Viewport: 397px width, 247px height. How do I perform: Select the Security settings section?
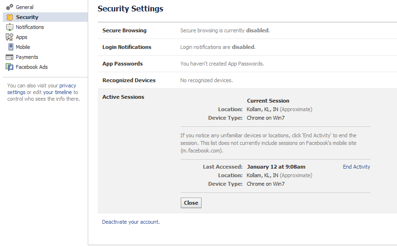(x=46, y=17)
